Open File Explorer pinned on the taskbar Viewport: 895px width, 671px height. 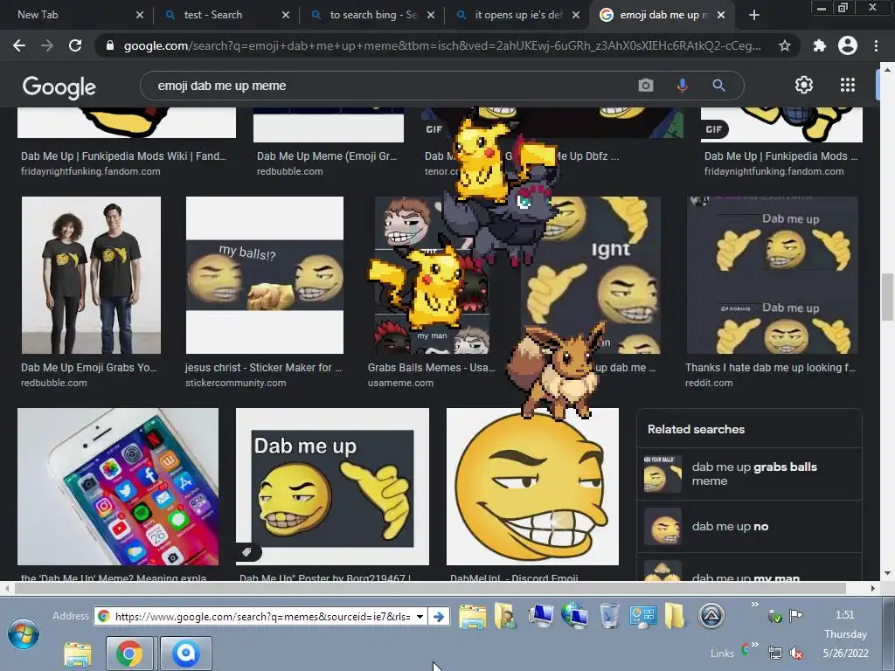77,654
